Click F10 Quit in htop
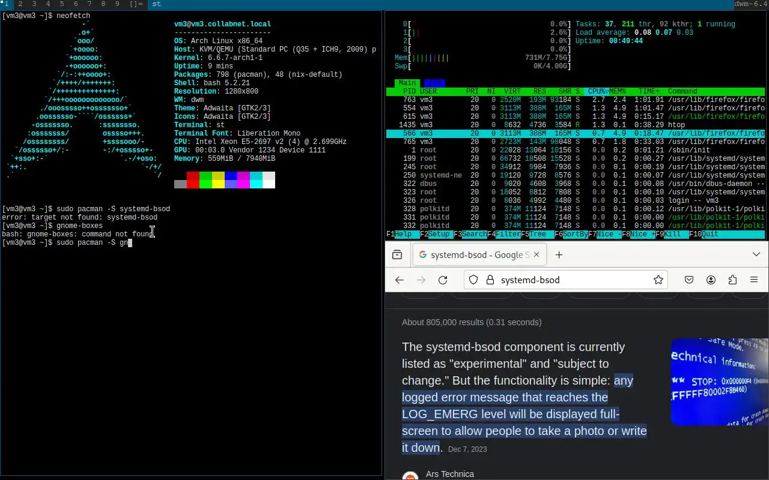This screenshot has height=480, width=769. pos(704,234)
